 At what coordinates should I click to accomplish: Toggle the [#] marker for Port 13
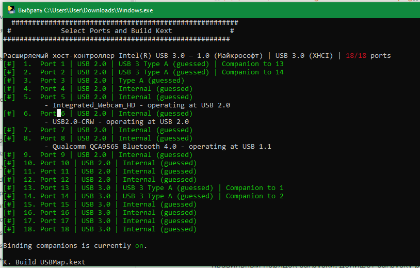tap(9, 188)
